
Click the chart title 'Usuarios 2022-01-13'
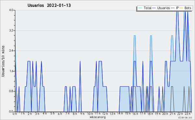point(49,6)
